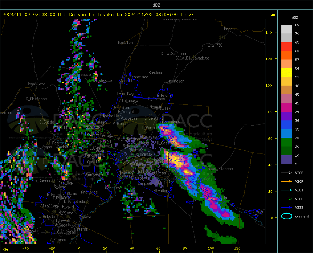Click the '80' value atop the dBZ legend
This screenshot has width=313, height=253.
pyautogui.click(x=297, y=25)
